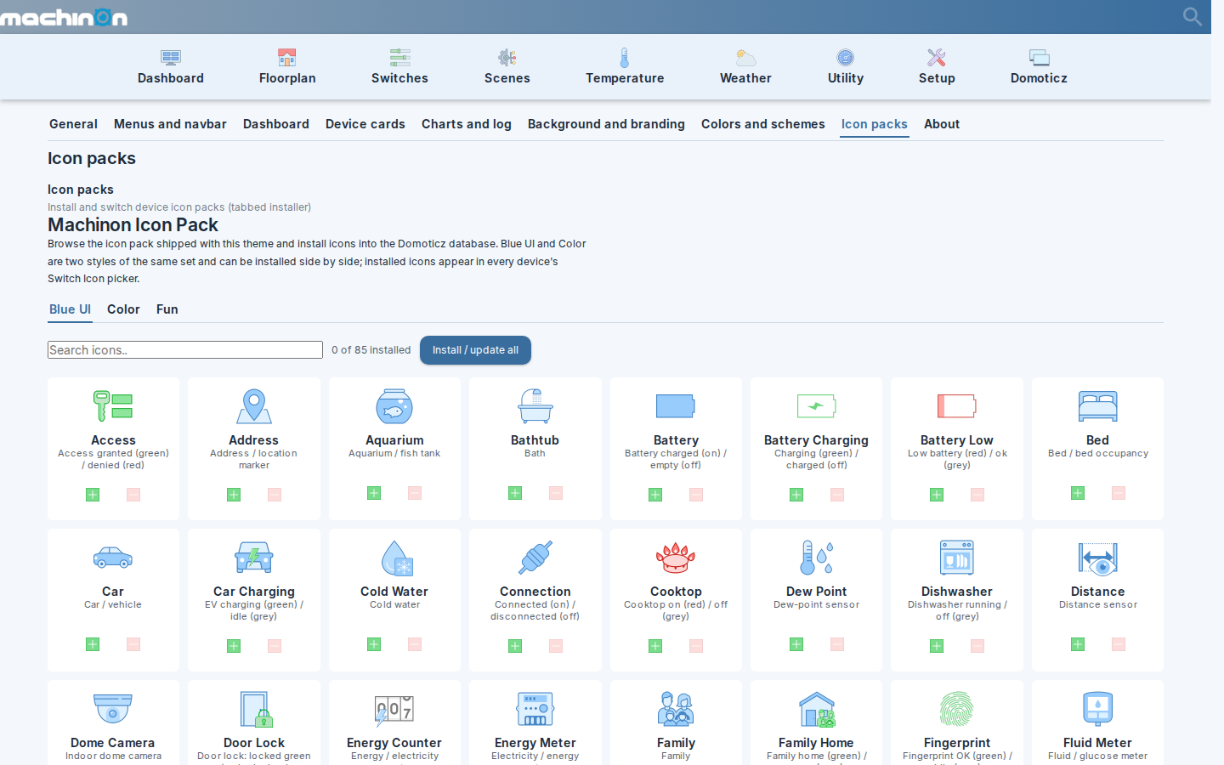Install Distance icons with green plus
Image resolution: width=1224 pixels, height=765 pixels.
pos(1078,644)
